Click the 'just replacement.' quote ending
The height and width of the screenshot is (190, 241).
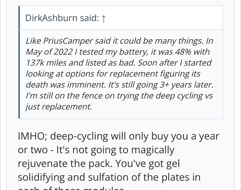pos(59,107)
